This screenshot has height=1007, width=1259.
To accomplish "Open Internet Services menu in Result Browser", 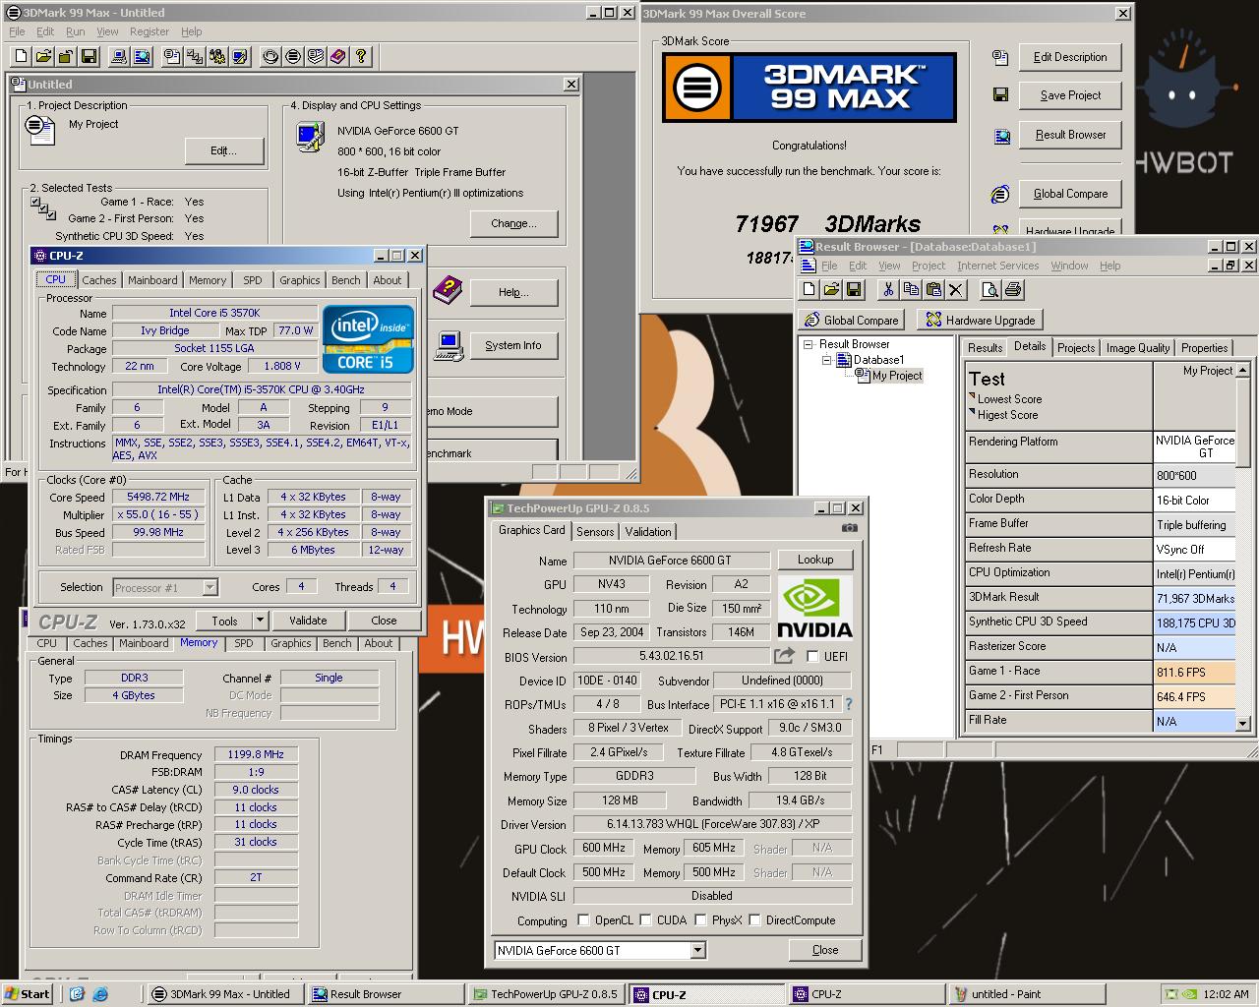I will [x=997, y=266].
